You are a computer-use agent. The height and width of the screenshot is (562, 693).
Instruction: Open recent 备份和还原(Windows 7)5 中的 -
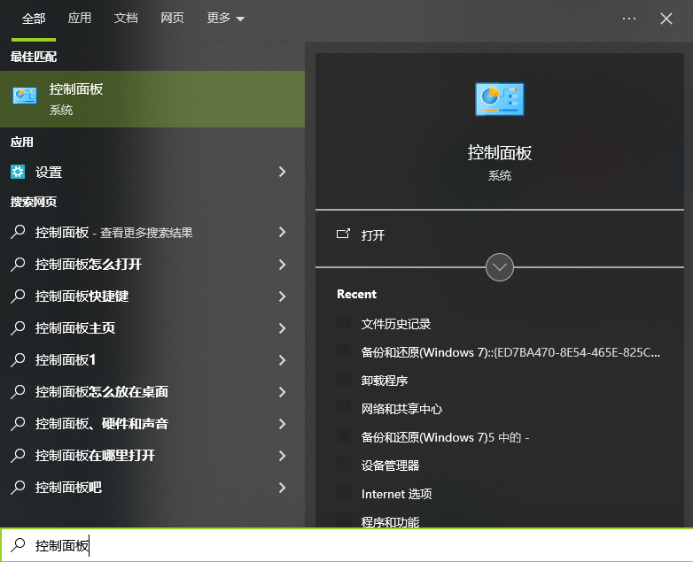(445, 437)
